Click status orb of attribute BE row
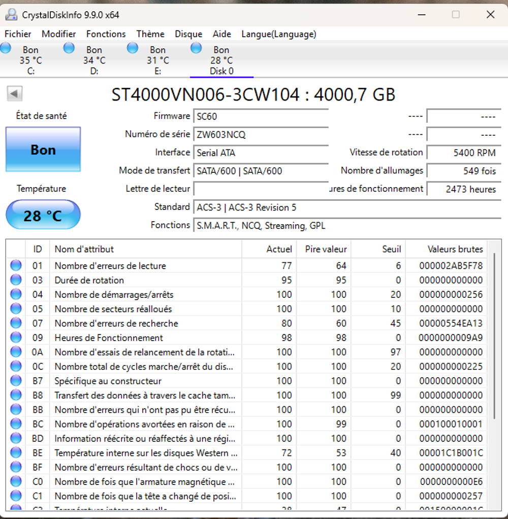Image resolution: width=508 pixels, height=519 pixels. click(16, 452)
